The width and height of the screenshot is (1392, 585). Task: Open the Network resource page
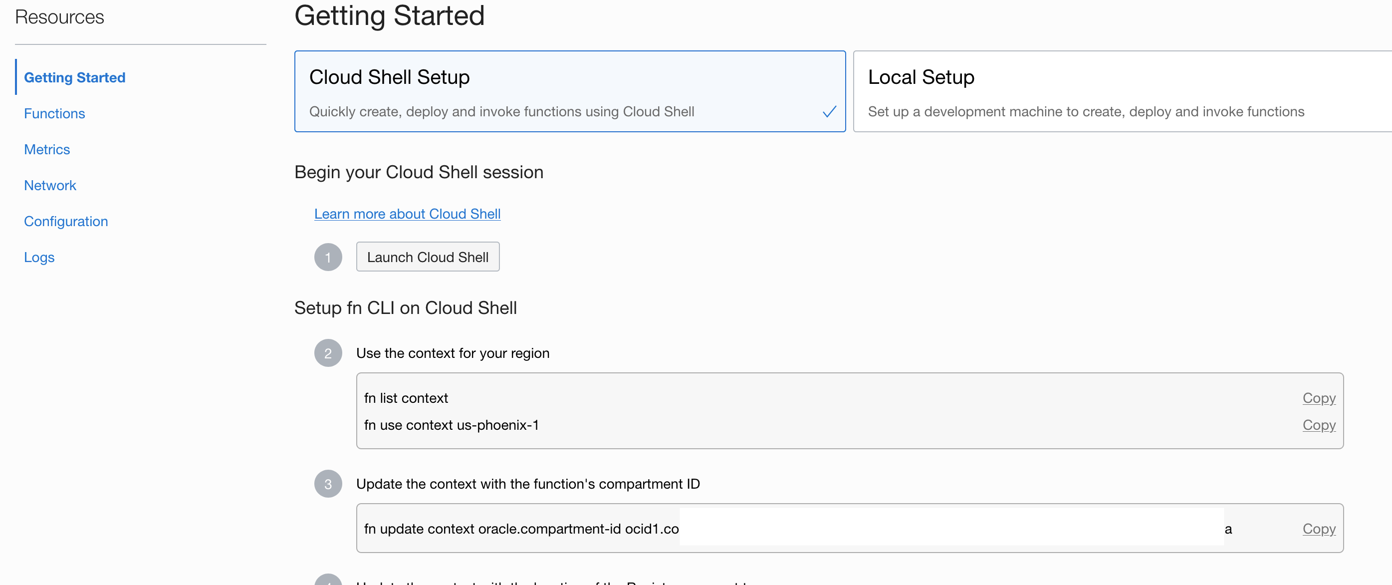50,186
